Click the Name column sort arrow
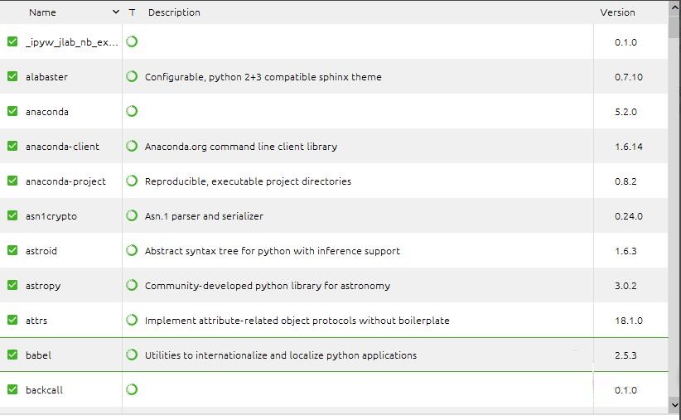 tap(115, 12)
